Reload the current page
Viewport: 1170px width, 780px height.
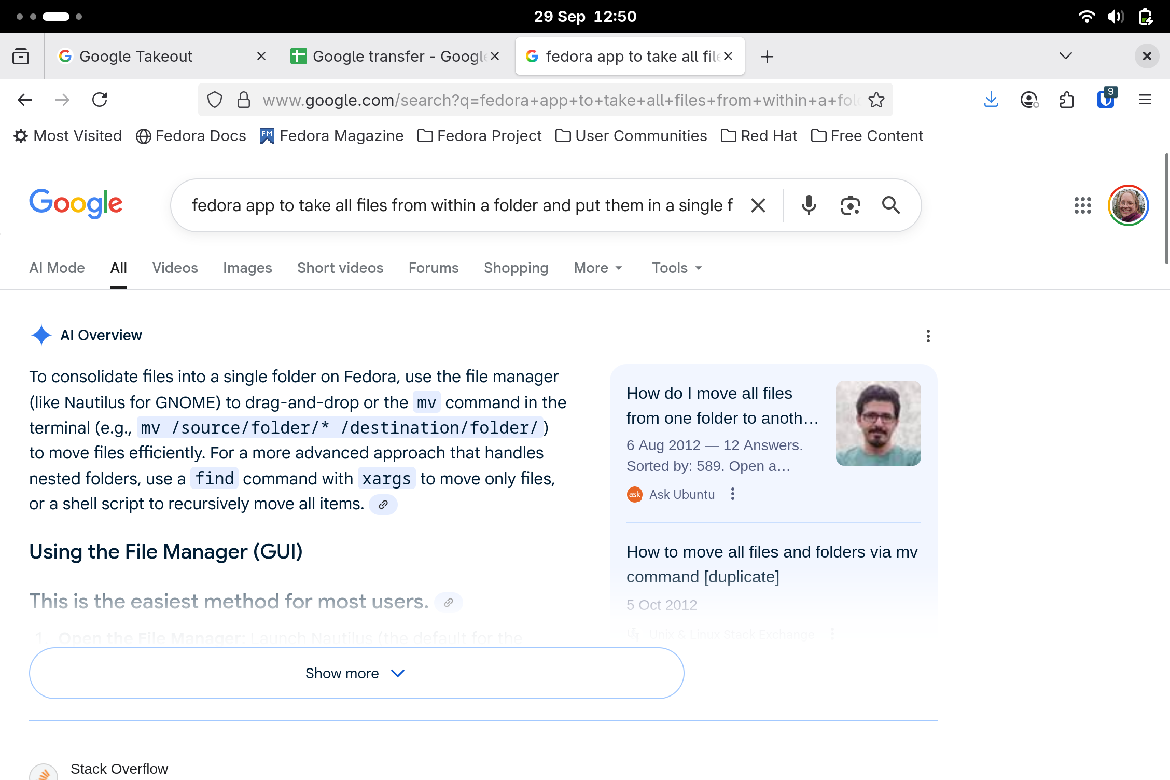click(100, 100)
